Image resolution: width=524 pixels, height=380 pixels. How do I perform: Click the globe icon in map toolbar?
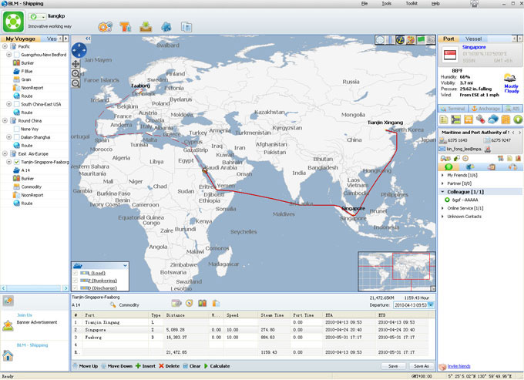[381, 40]
